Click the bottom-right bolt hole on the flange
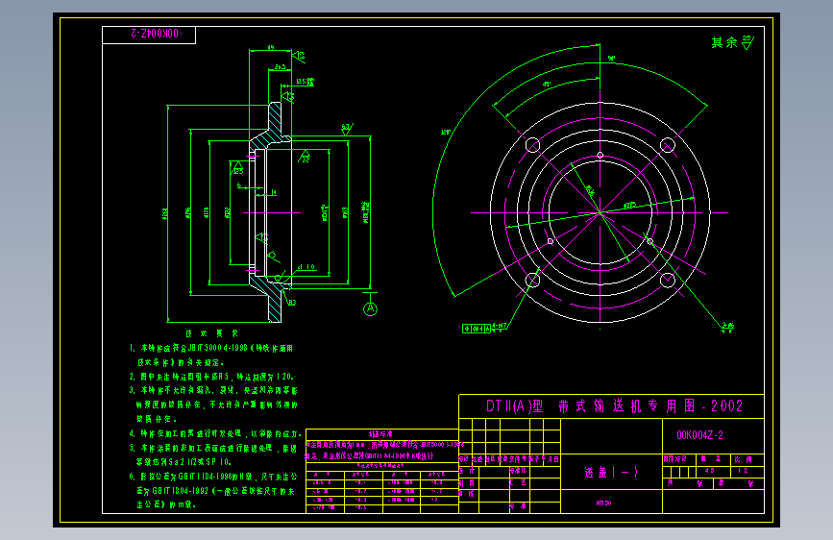 tap(667, 281)
